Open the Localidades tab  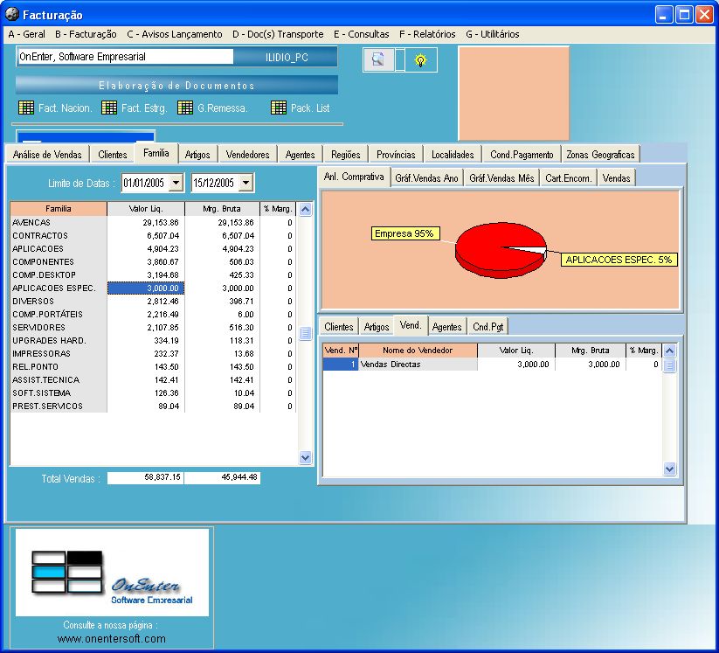click(453, 155)
